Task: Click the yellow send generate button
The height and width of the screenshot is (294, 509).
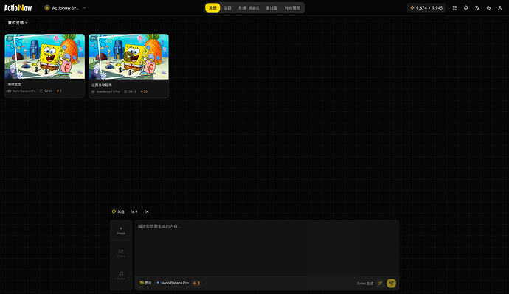Action: [x=391, y=283]
